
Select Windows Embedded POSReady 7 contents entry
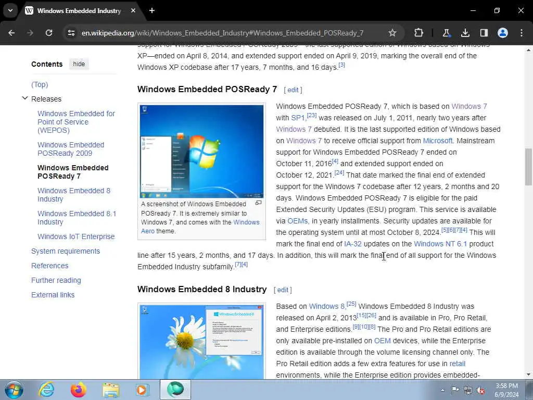[73, 172]
